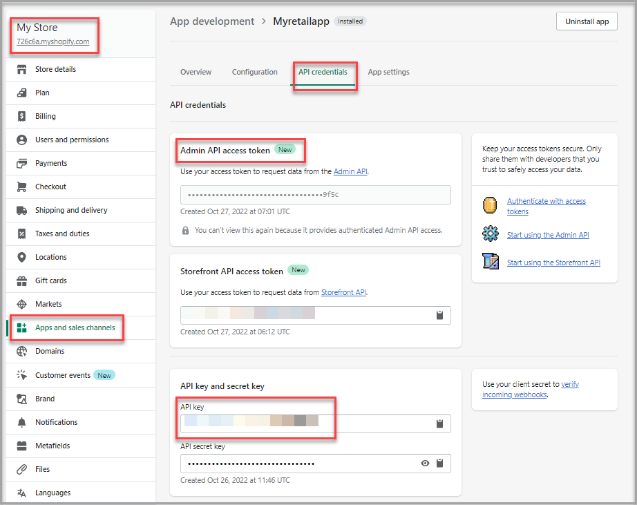Follow the Start using the Storefront API link
The image size is (637, 505).
553,263
